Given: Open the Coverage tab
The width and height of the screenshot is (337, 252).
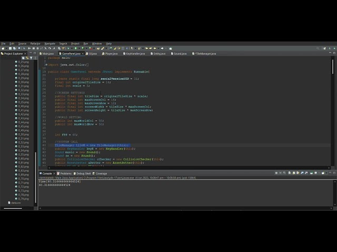Looking at the screenshot, I should pyautogui.click(x=100, y=173).
